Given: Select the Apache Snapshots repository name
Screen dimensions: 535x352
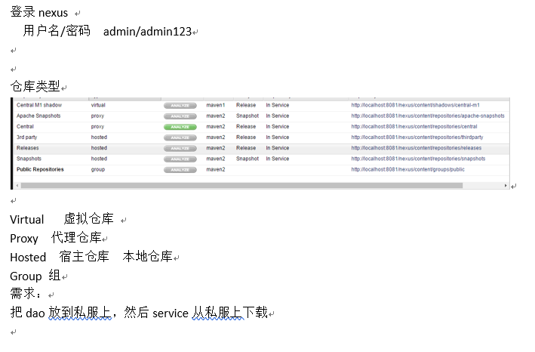Looking at the screenshot, I should 38,116.
